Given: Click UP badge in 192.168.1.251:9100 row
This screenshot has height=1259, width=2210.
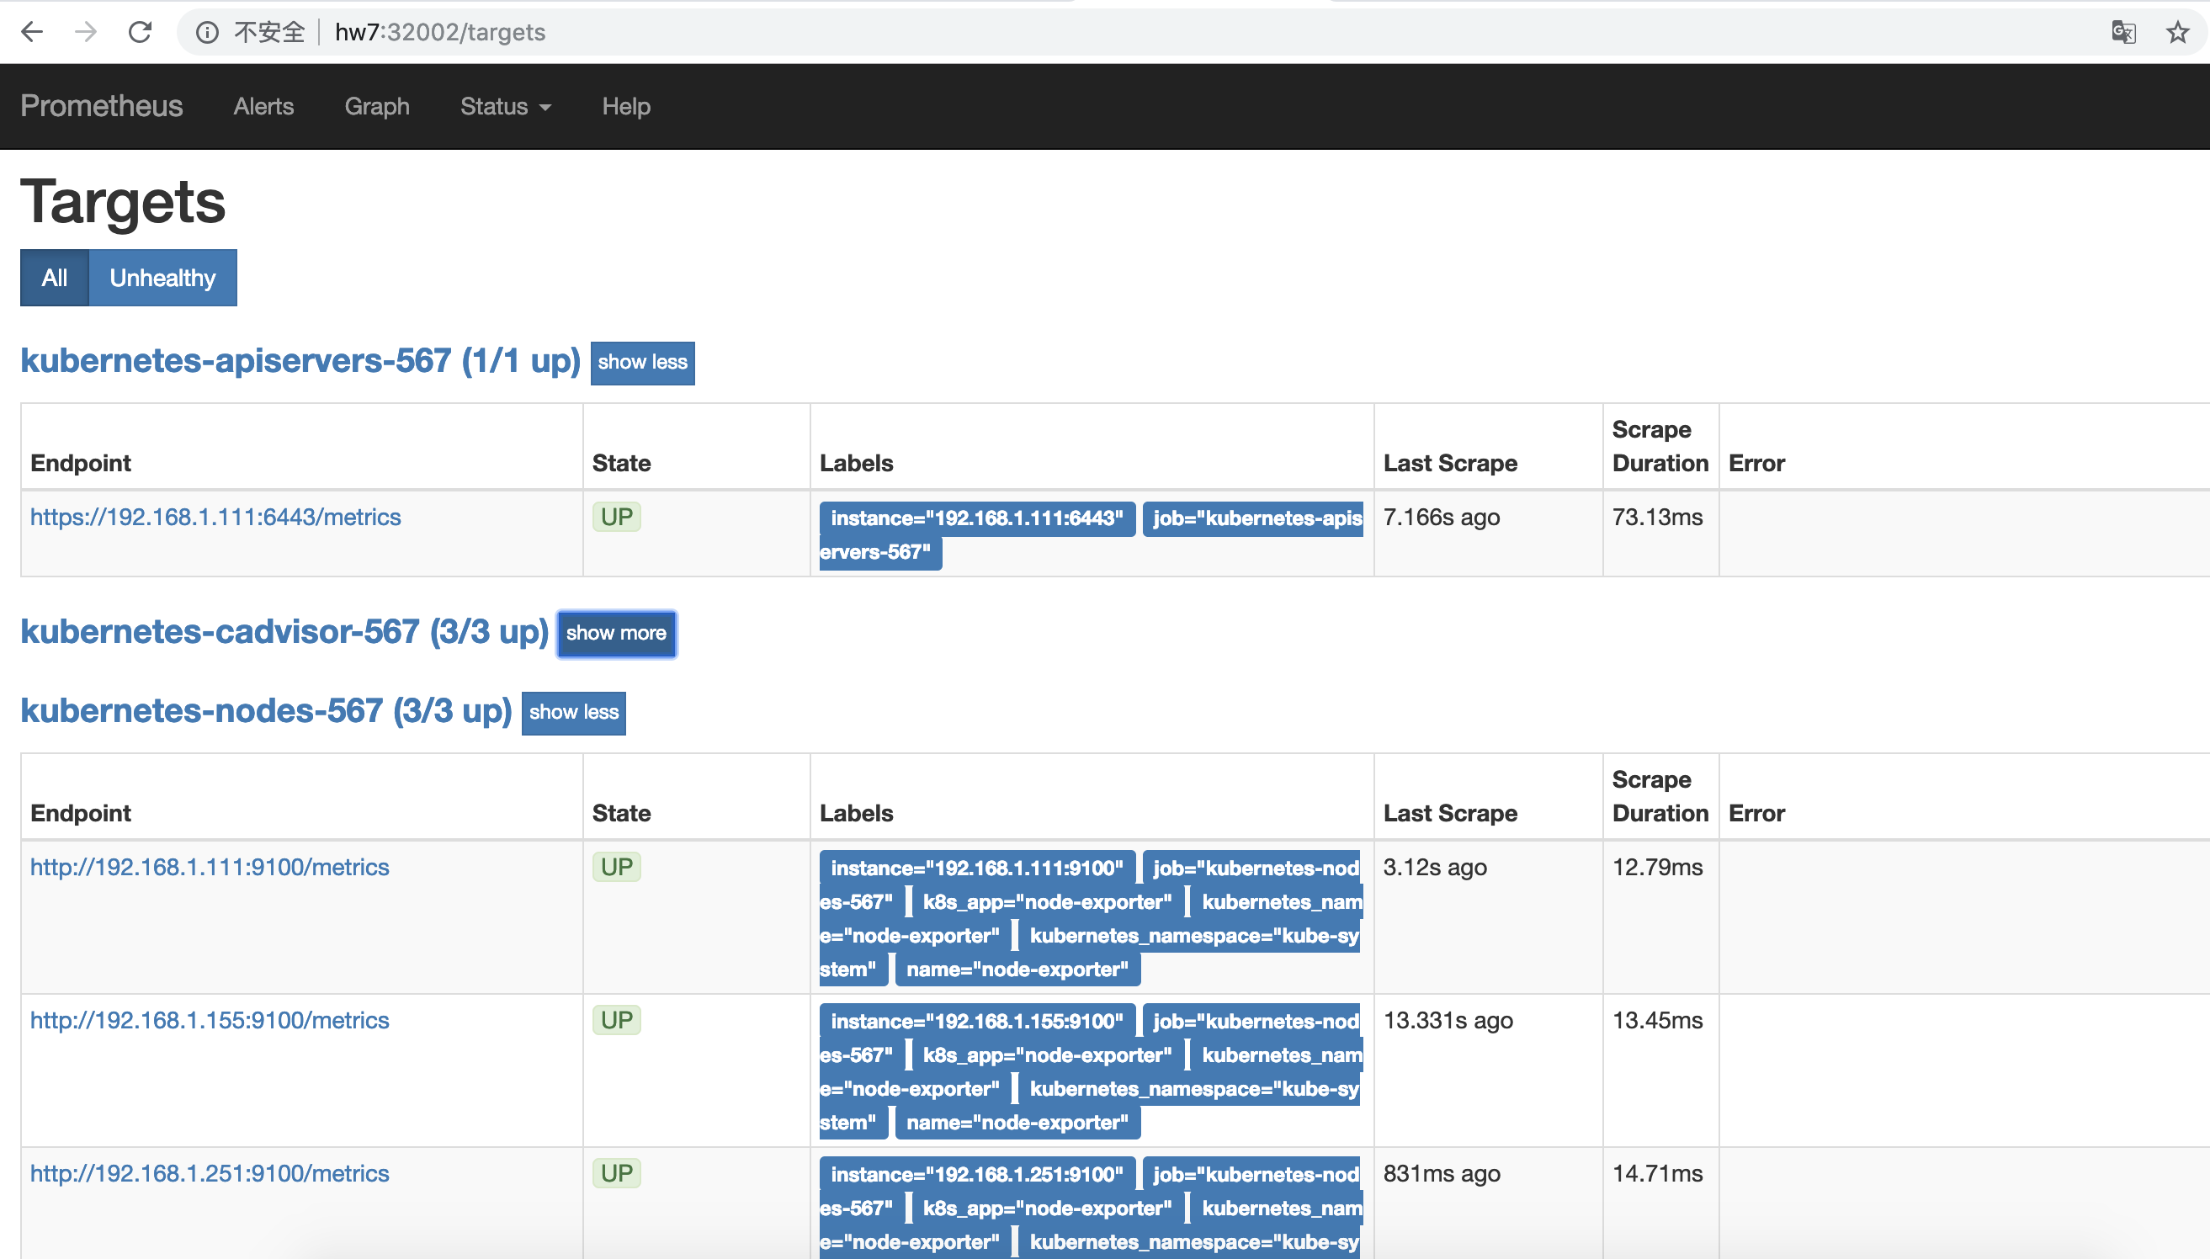Looking at the screenshot, I should pos(617,1173).
